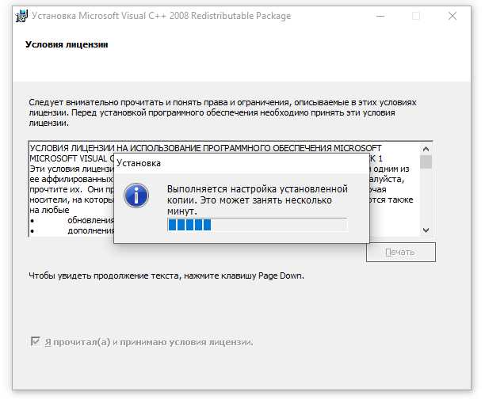Click the 'Следует внимательно прочитать' instruction paragraph
Viewport: 485px width, 399px height.
click(x=223, y=112)
